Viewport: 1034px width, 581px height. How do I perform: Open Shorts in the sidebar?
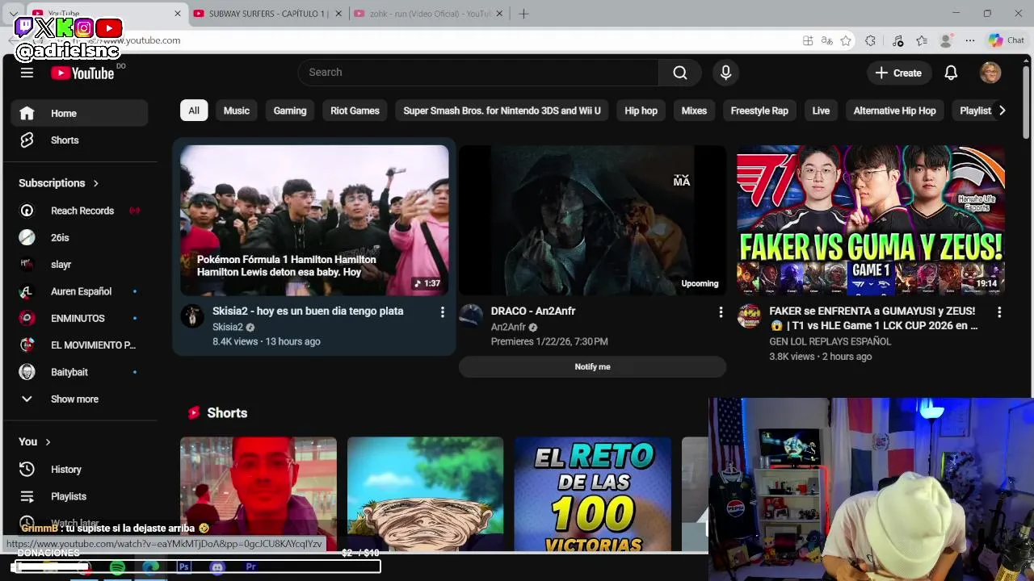79,140
